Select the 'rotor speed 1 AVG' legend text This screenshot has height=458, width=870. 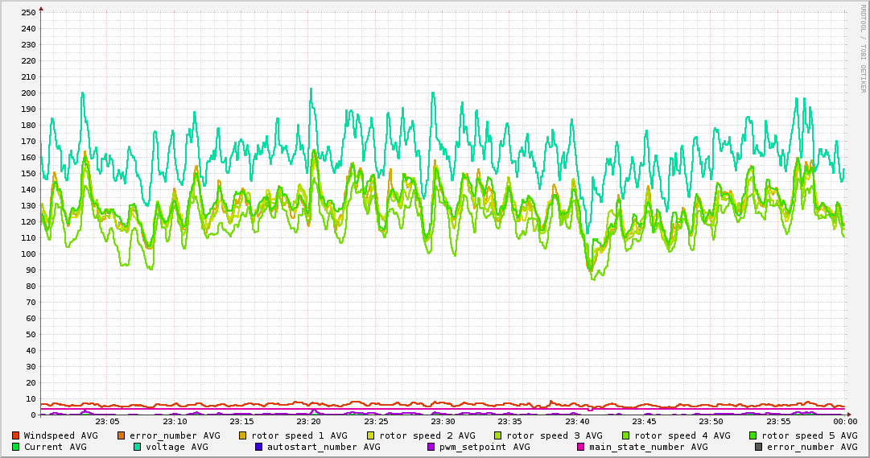point(299,436)
